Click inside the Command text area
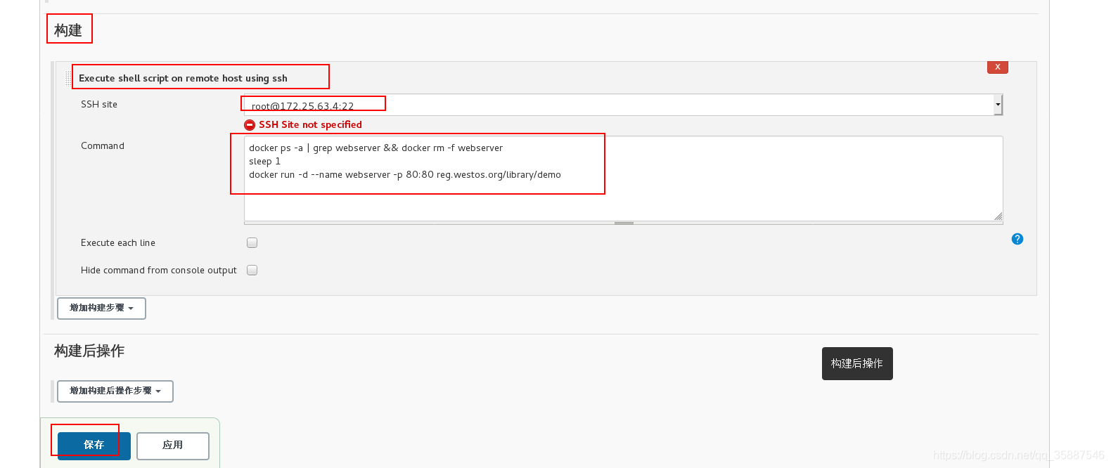 pyautogui.click(x=623, y=178)
